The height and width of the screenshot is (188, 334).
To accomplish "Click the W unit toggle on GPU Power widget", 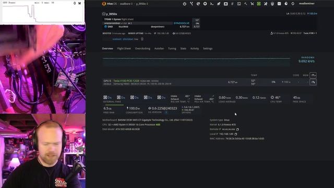I will (x=79, y=3).
